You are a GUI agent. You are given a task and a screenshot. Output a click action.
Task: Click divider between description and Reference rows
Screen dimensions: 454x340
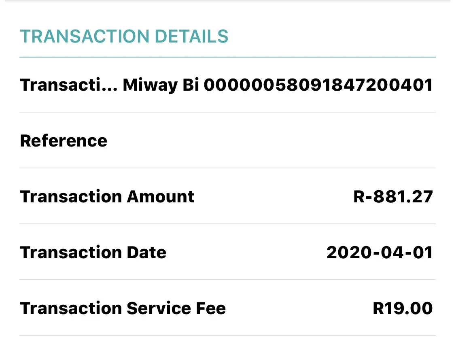pyautogui.click(x=227, y=112)
